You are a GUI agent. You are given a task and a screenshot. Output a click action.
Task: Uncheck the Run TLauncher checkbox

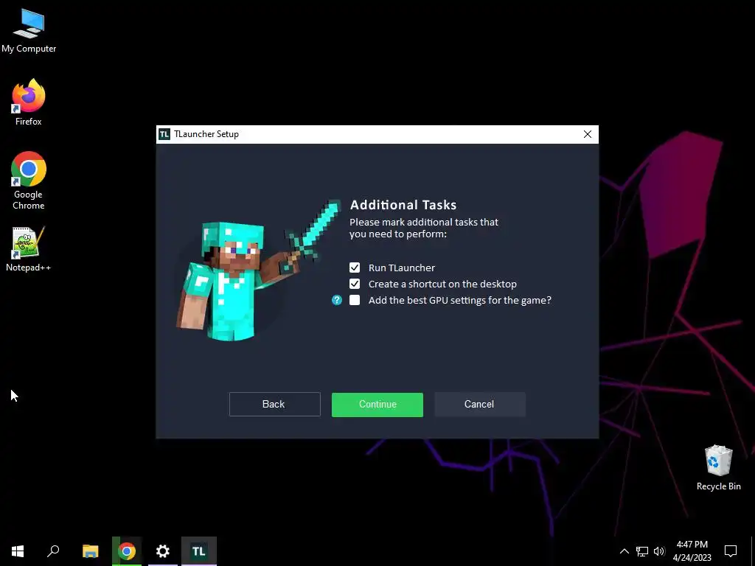click(x=355, y=268)
